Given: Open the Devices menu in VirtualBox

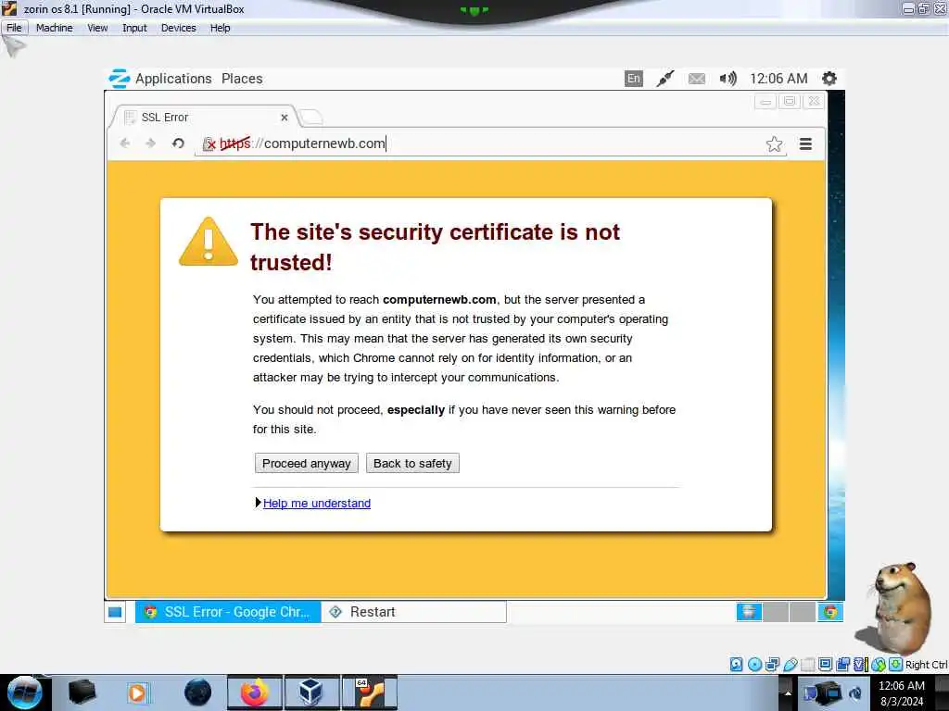Looking at the screenshot, I should tap(179, 28).
